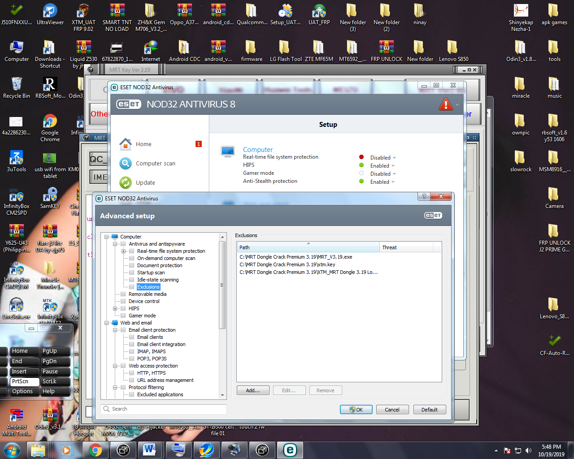
Task: Open Google Chrome desktop shortcut
Action: tap(50, 128)
